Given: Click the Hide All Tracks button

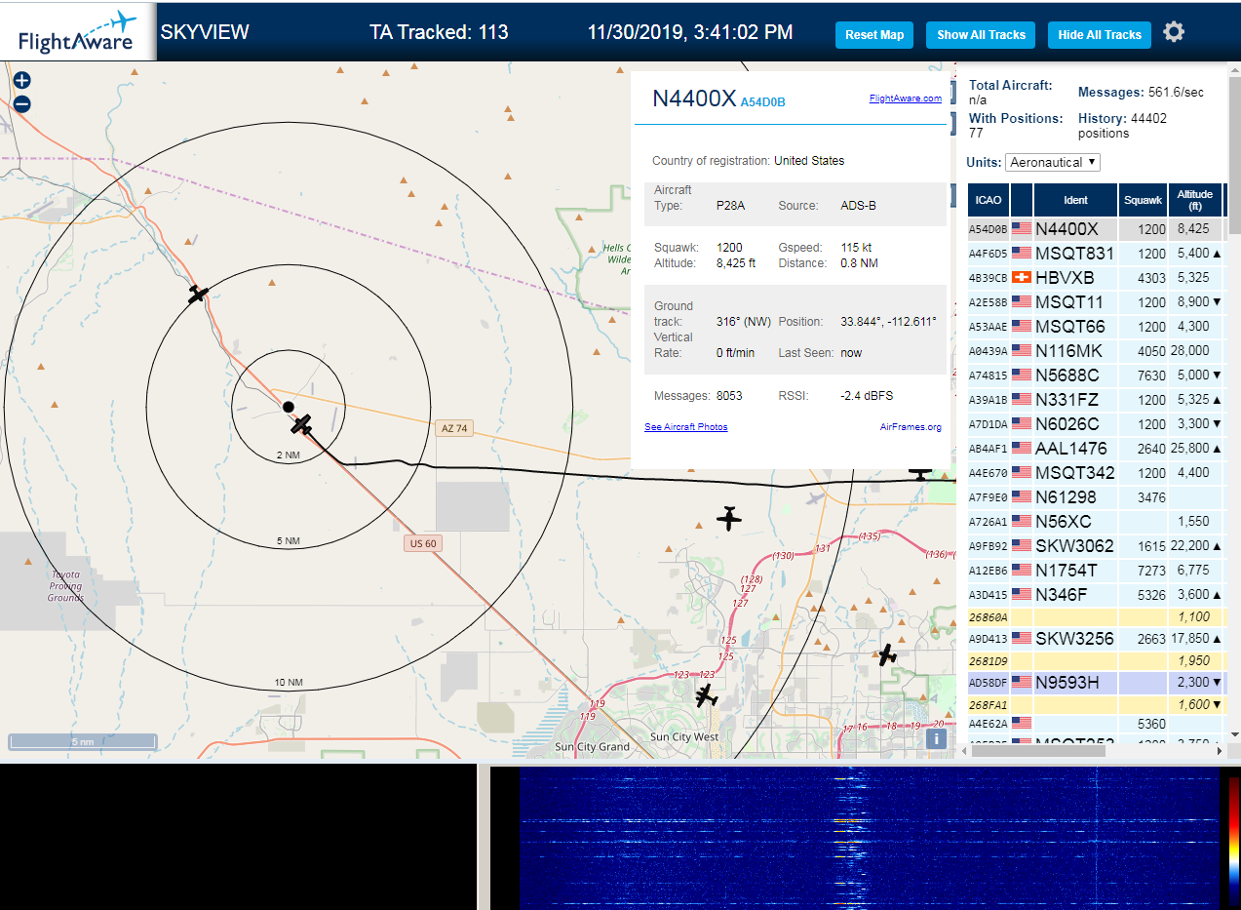Looking at the screenshot, I should pyautogui.click(x=1100, y=35).
